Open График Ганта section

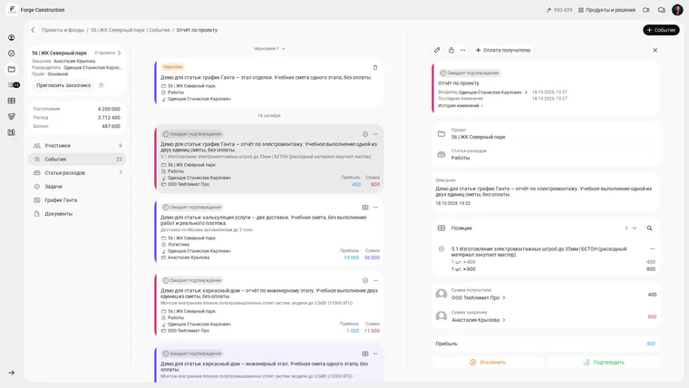click(x=77, y=200)
